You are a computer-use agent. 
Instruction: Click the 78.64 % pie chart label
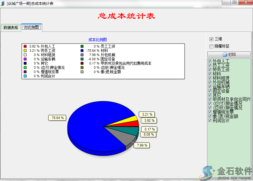click(57, 117)
